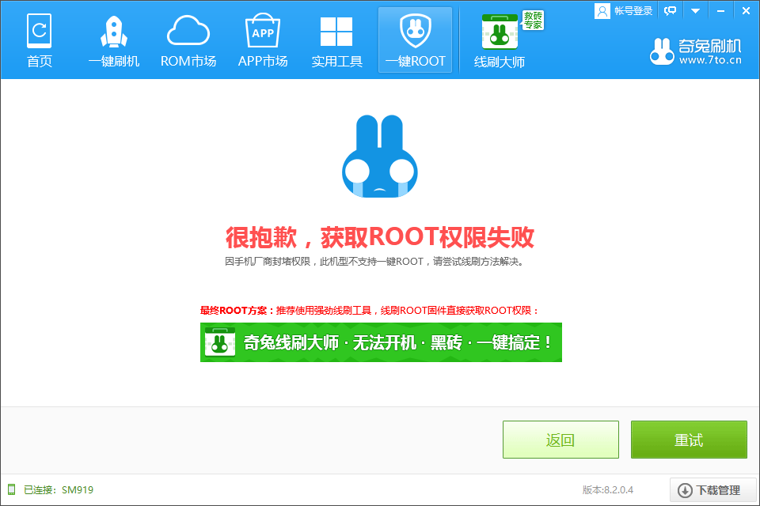The height and width of the screenshot is (506, 760).
Task: Click the 已连接: SM919 status text
Action: coord(58,490)
